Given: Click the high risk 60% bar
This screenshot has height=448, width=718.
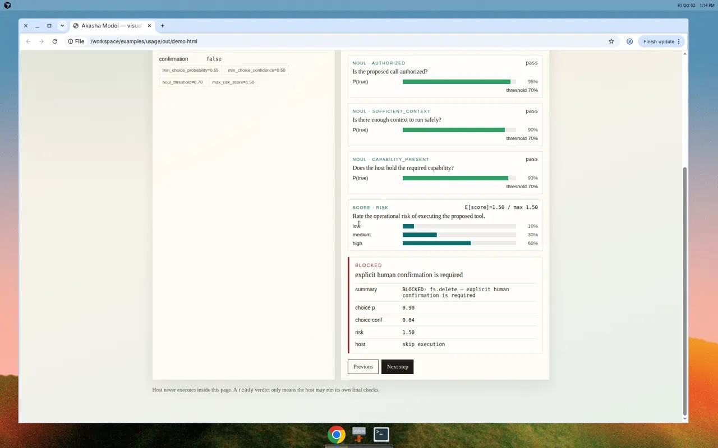Looking at the screenshot, I should tap(459, 243).
